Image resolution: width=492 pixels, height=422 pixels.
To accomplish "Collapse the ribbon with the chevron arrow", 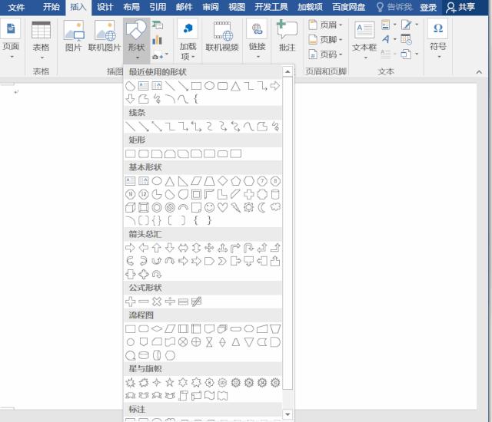I will [479, 72].
